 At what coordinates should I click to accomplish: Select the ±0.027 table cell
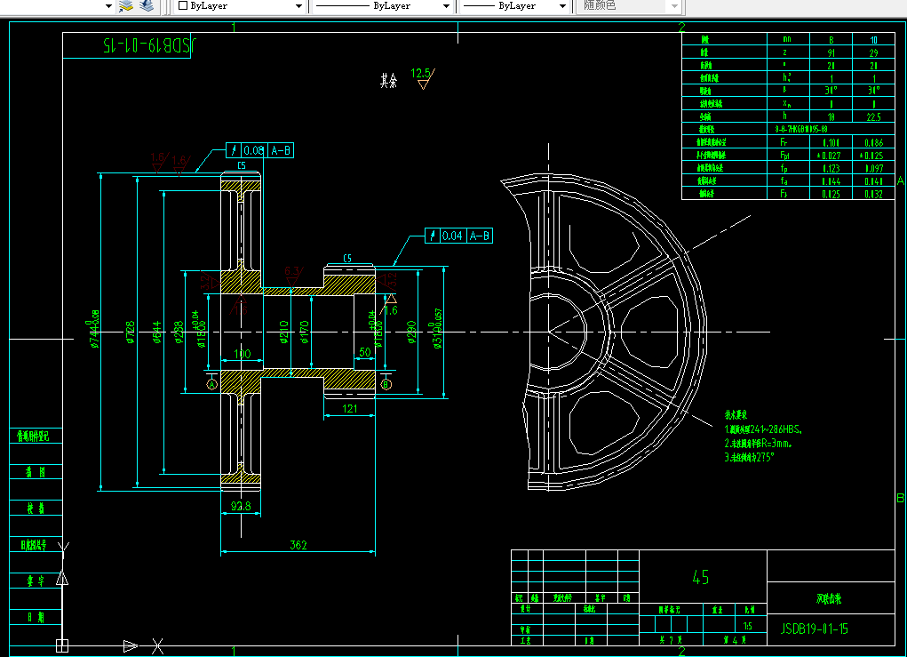[831, 155]
